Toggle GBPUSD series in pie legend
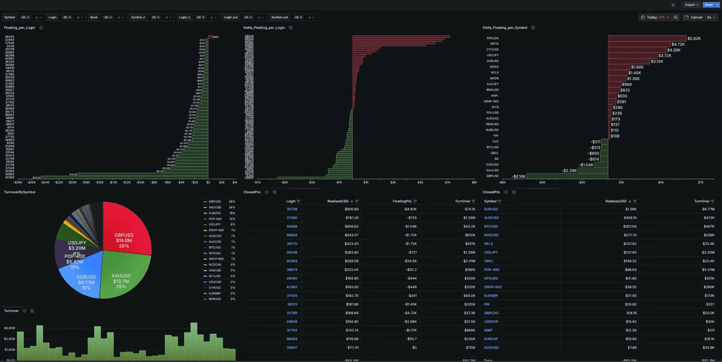The width and height of the screenshot is (722, 362). (x=215, y=202)
